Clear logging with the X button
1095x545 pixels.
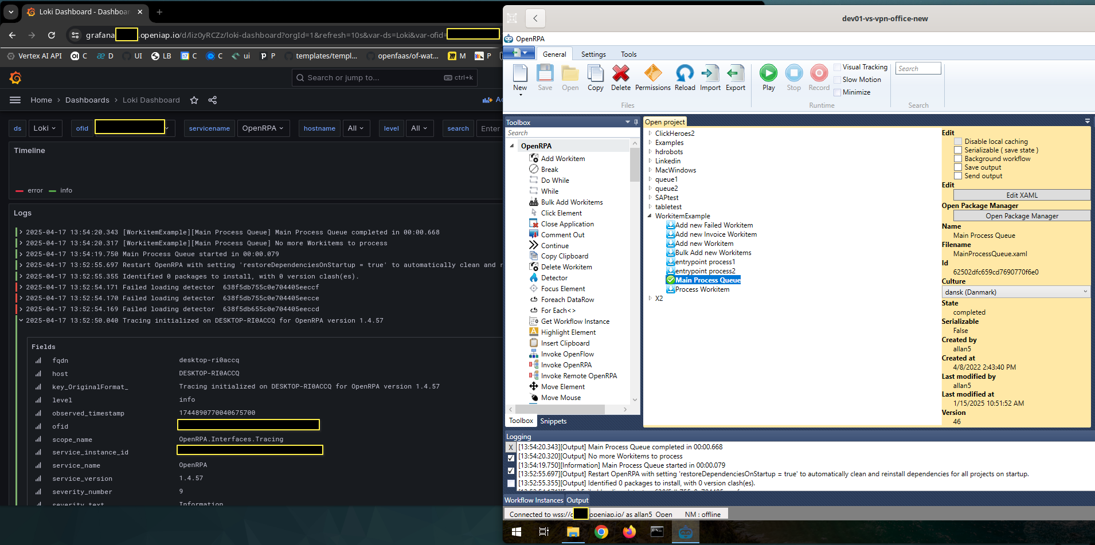click(x=511, y=447)
